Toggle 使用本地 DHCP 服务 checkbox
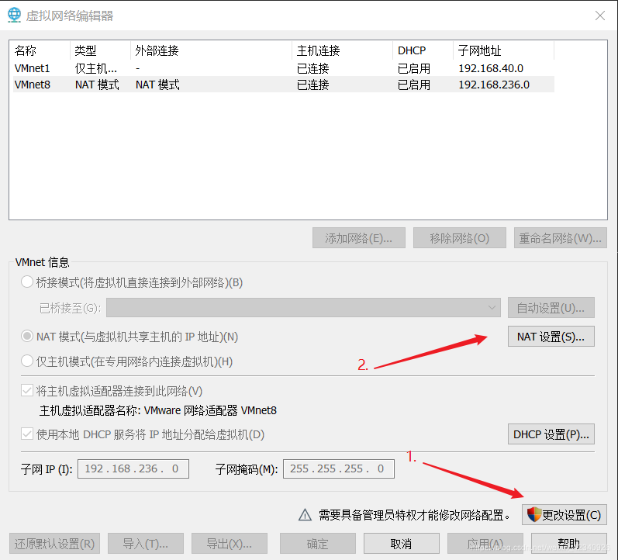This screenshot has height=560, width=618. point(27,434)
